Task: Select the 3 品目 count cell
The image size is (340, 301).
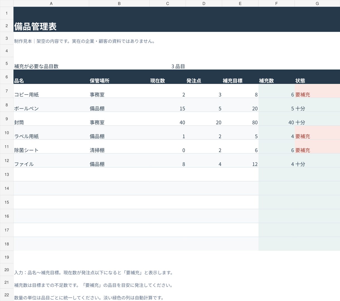Action: (167, 64)
